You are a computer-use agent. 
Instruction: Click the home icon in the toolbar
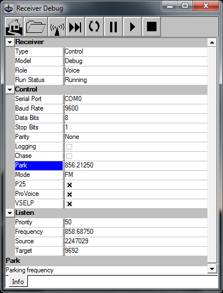14,27
